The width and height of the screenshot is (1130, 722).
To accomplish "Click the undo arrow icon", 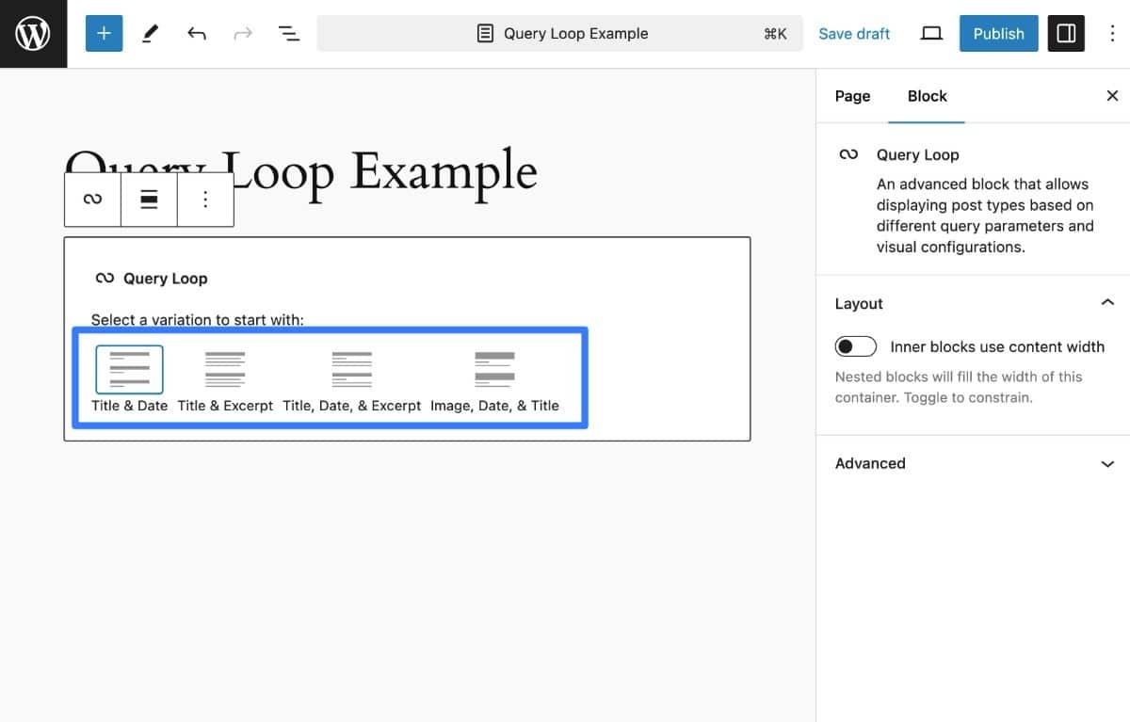I will 197,33.
